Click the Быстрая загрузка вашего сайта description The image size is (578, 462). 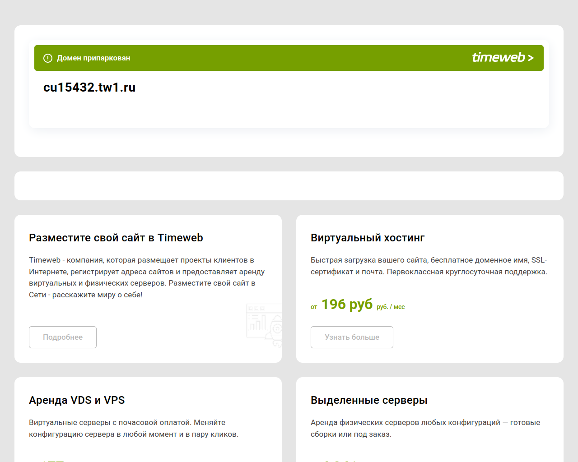(429, 266)
